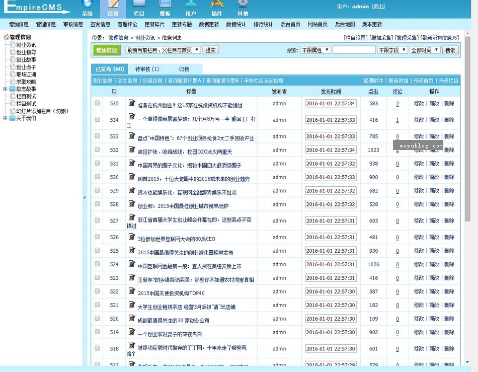Sort the list by ID column header
Viewport: 478px width, 372px height.
point(114,91)
